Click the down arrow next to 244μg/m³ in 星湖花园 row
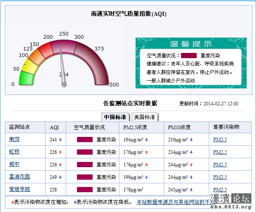 [x=191, y=177]
